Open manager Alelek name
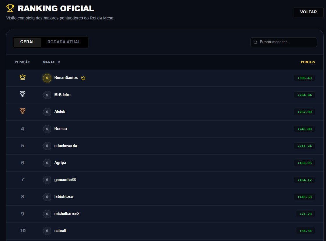The height and width of the screenshot is (241, 326). pos(60,111)
